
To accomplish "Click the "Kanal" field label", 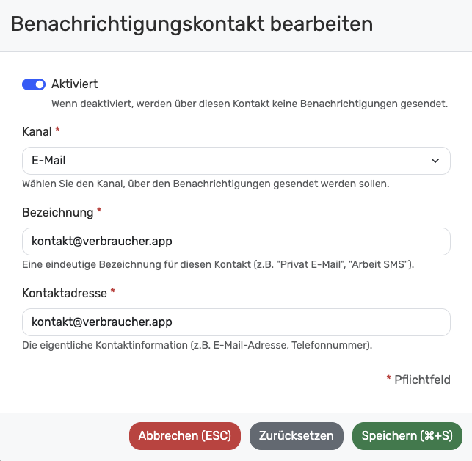I will coord(37,132).
